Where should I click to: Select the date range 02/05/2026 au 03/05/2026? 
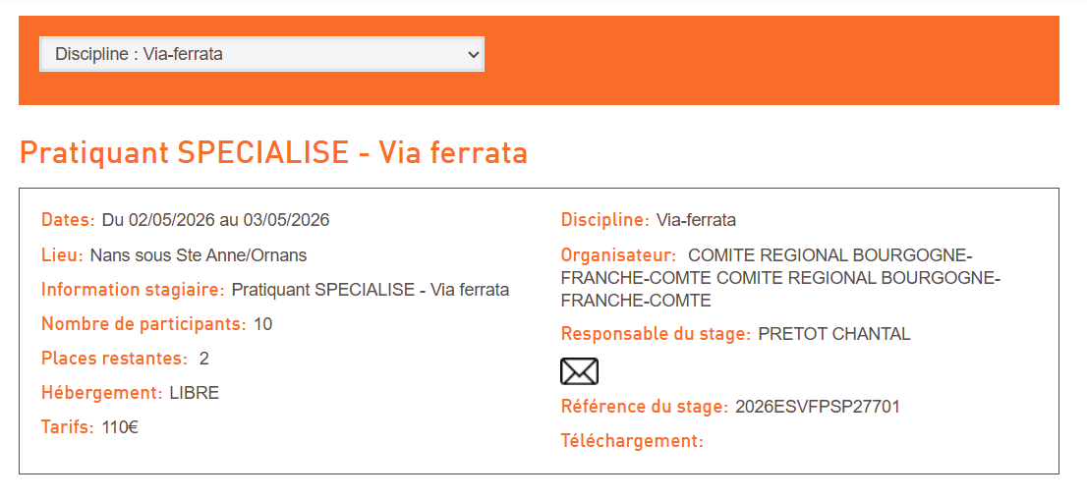[x=215, y=220]
